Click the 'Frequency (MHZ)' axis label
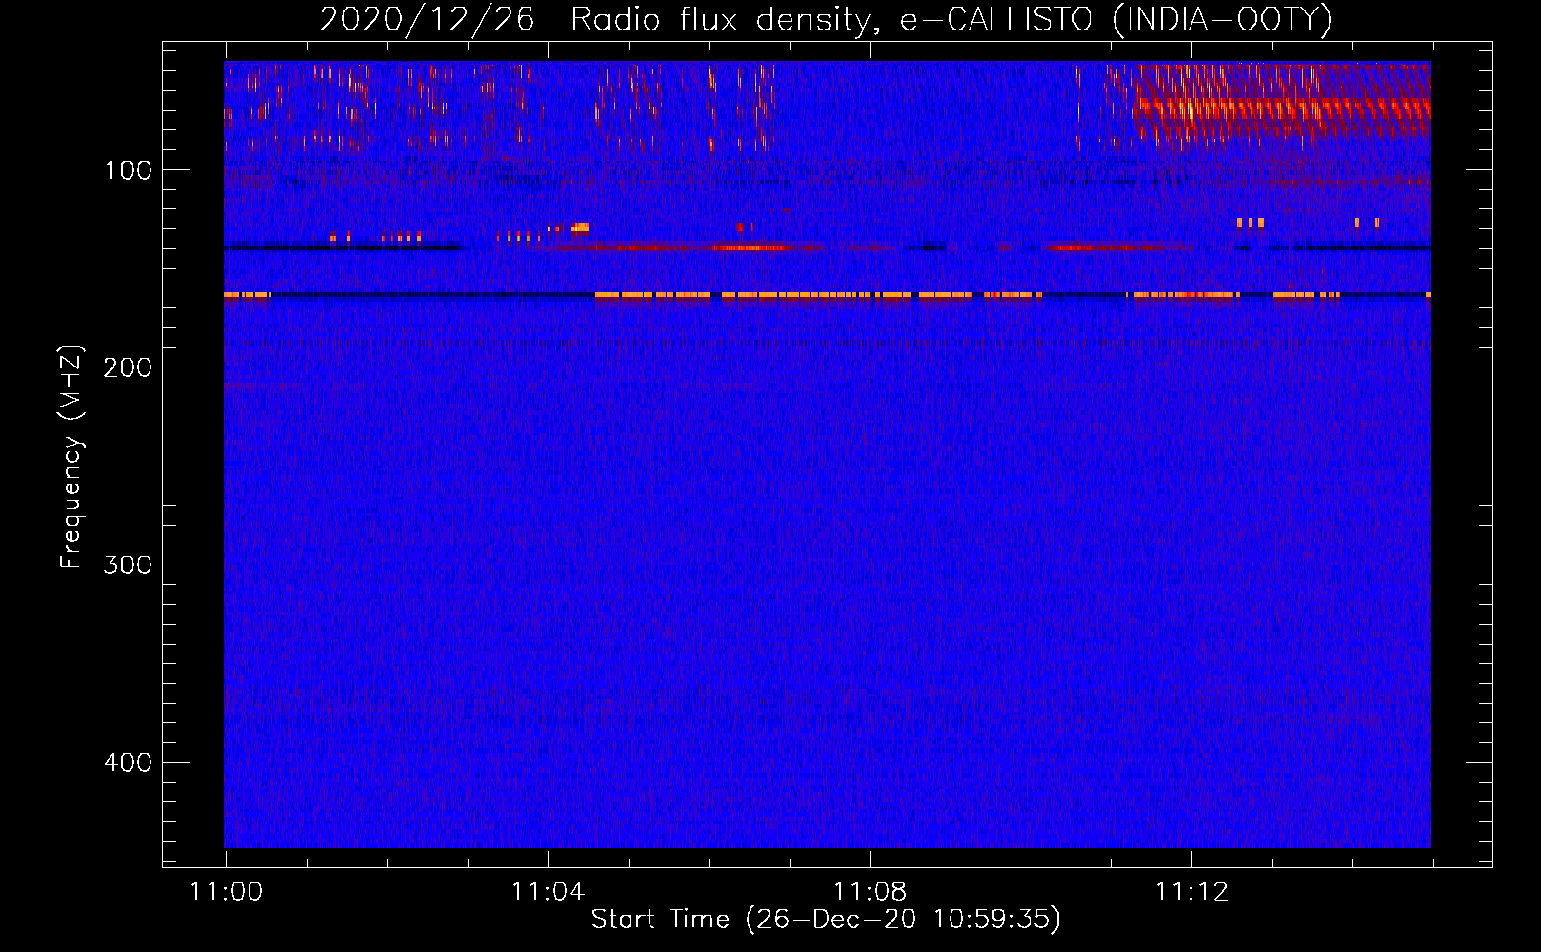Image resolution: width=1541 pixels, height=952 pixels. click(x=71, y=456)
